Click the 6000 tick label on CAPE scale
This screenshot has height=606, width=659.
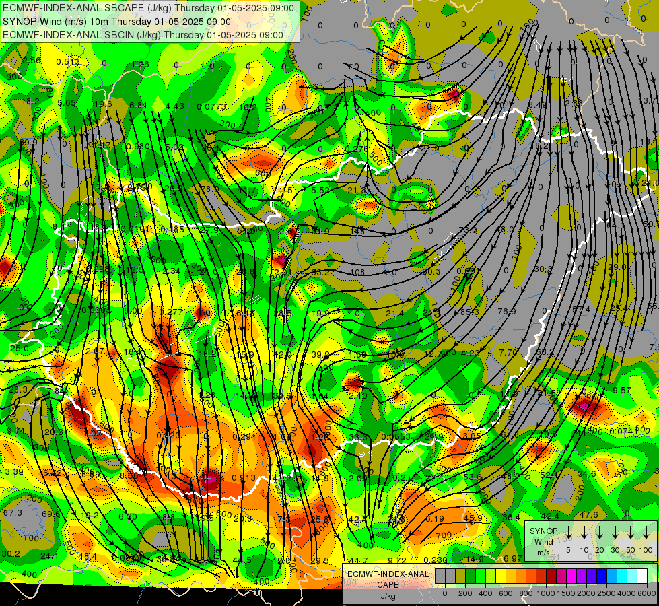[x=647, y=593]
